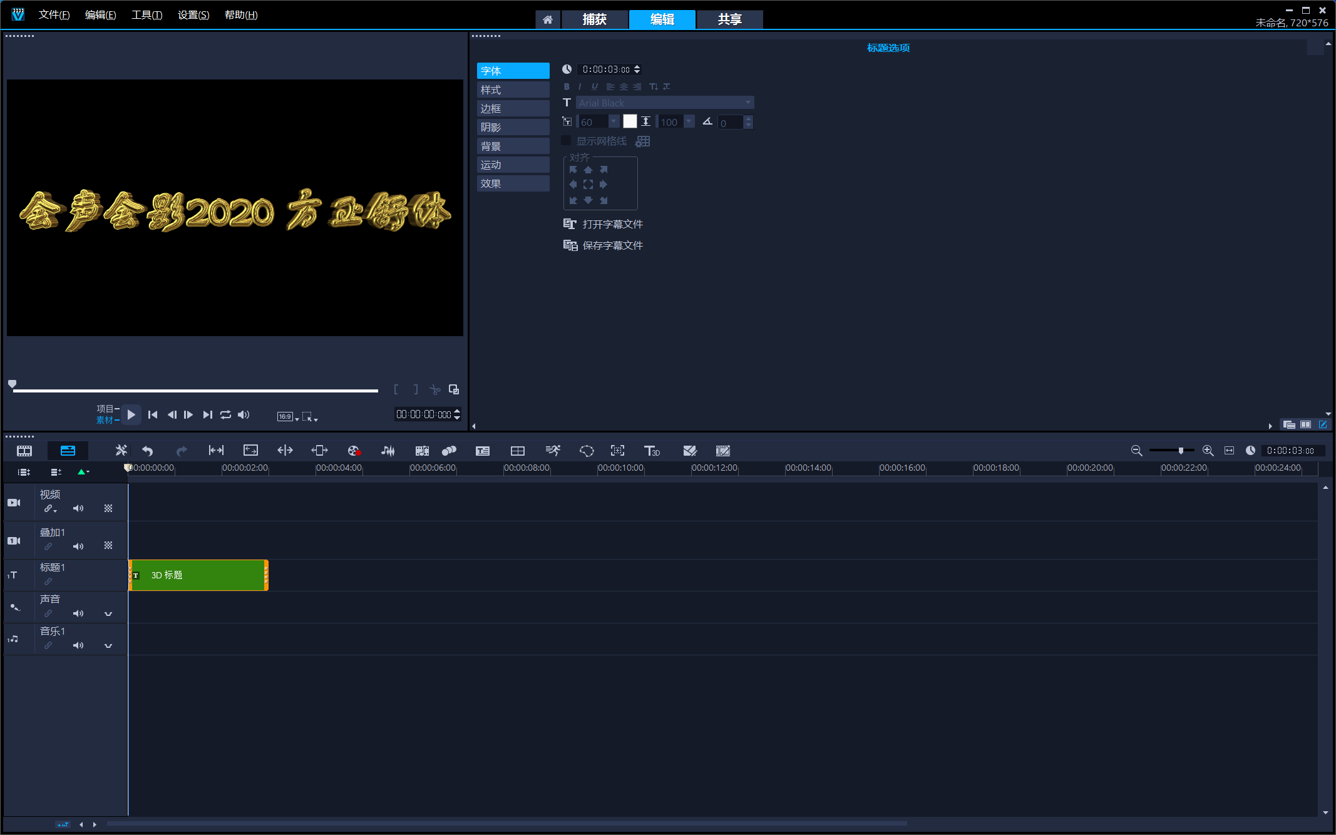
Task: Open auto music tool
Action: click(422, 451)
